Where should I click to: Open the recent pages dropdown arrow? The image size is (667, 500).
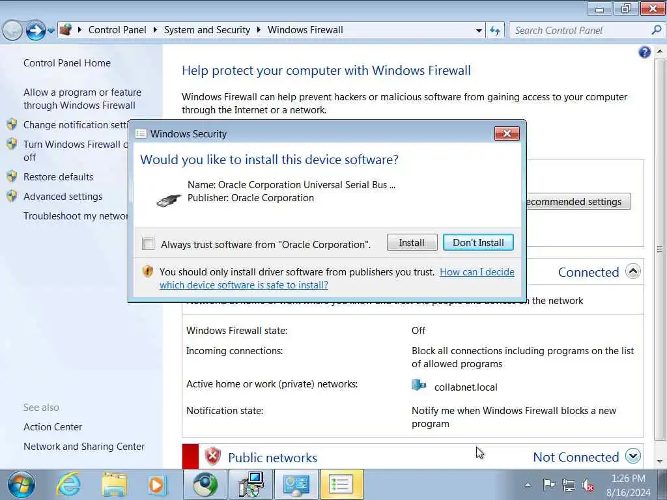pyautogui.click(x=51, y=31)
